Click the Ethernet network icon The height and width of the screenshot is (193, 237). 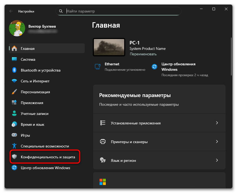coord(98,67)
